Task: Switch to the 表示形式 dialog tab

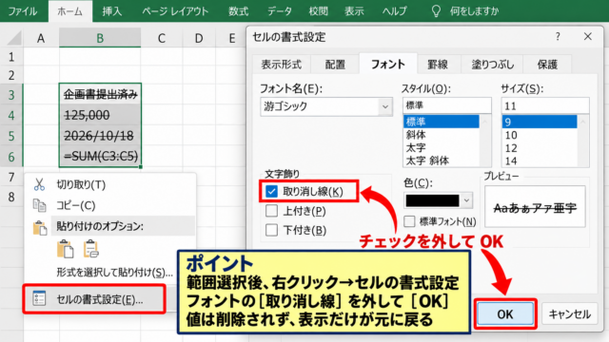Action: click(282, 65)
